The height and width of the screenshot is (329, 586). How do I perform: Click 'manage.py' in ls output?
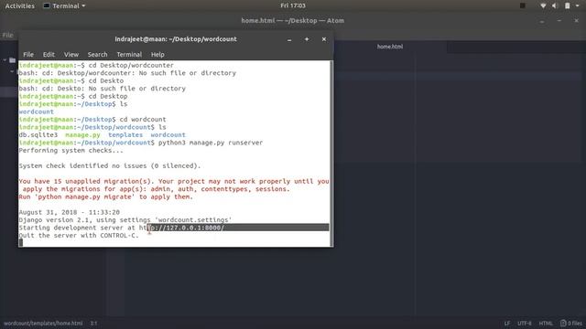point(82,134)
